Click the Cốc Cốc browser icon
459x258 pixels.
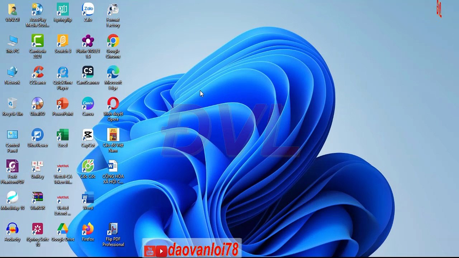pos(88,167)
